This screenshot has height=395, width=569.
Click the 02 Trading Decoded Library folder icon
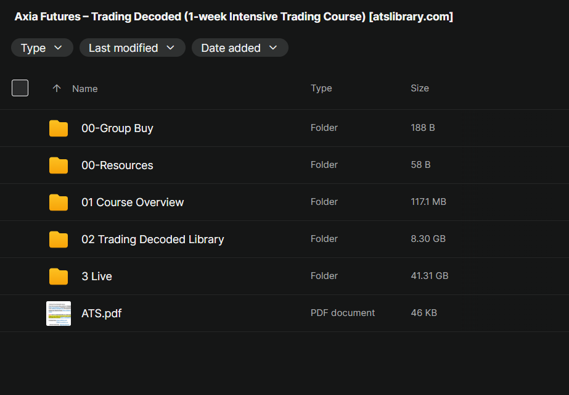(59, 239)
